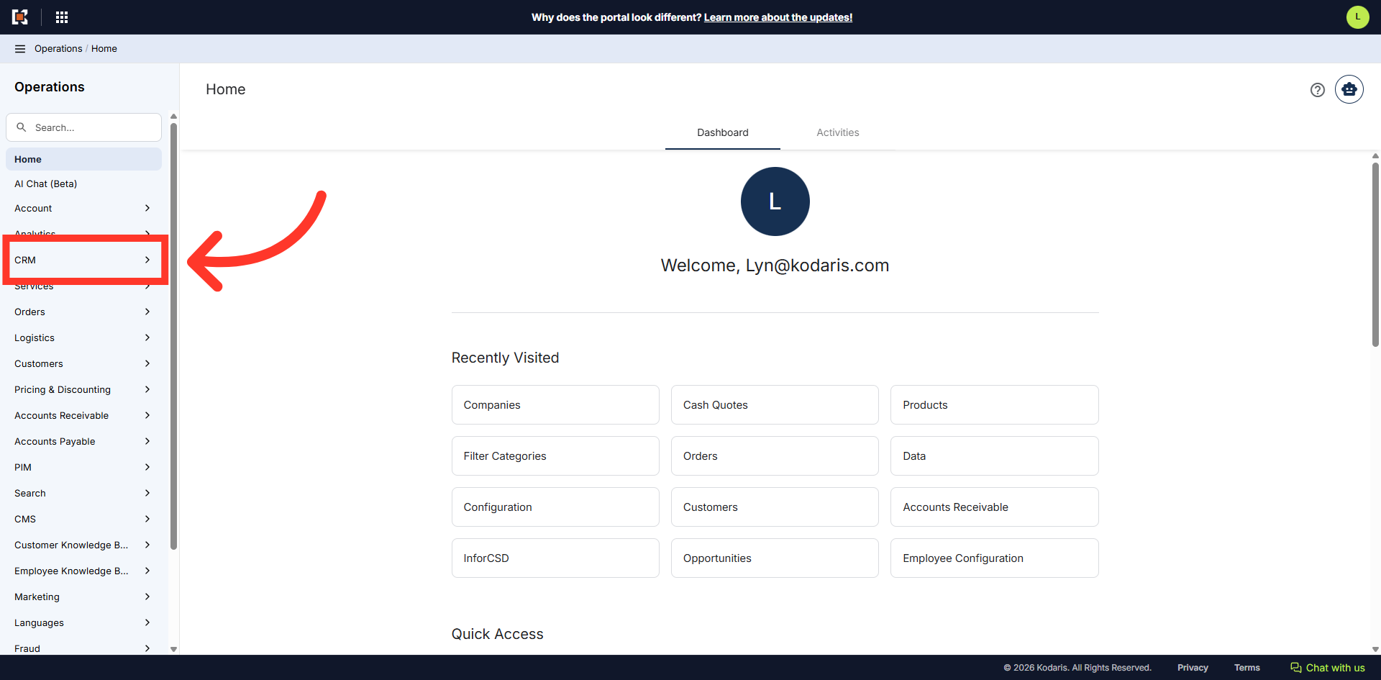Screen dimensions: 1381x680
Task: Open the Employee Configuration card
Action: 994,558
